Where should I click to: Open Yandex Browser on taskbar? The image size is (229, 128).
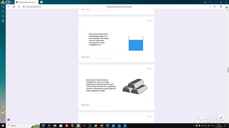click(x=78, y=126)
